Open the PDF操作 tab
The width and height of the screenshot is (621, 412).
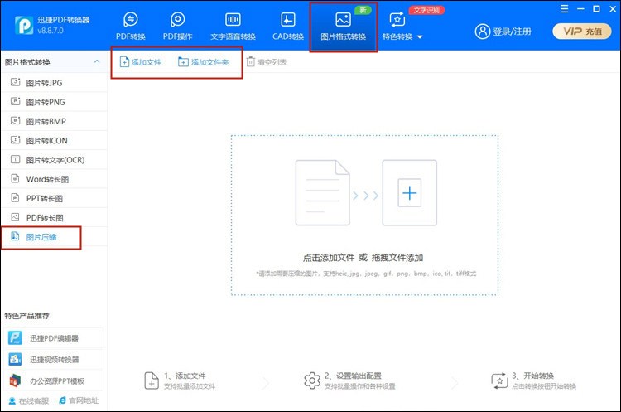click(177, 27)
